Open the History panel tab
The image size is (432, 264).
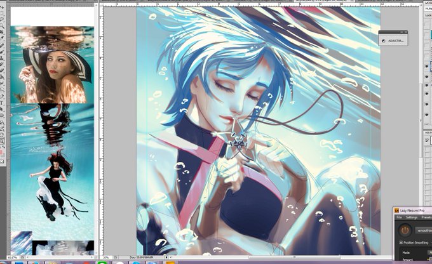(428, 133)
